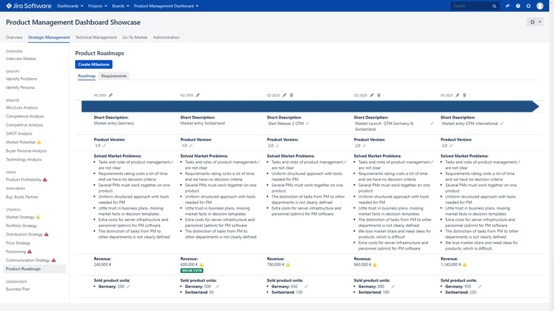Click warning icon next to Market Potential

pyautogui.click(x=39, y=142)
